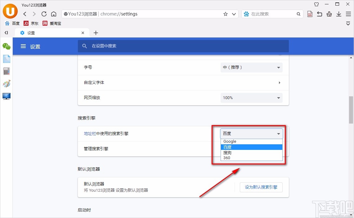354x218 pixels.
Task: Open the 管理搜索引擎 row
Action: point(183,149)
